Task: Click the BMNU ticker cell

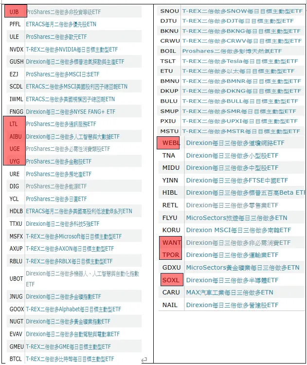Action: click(170, 81)
